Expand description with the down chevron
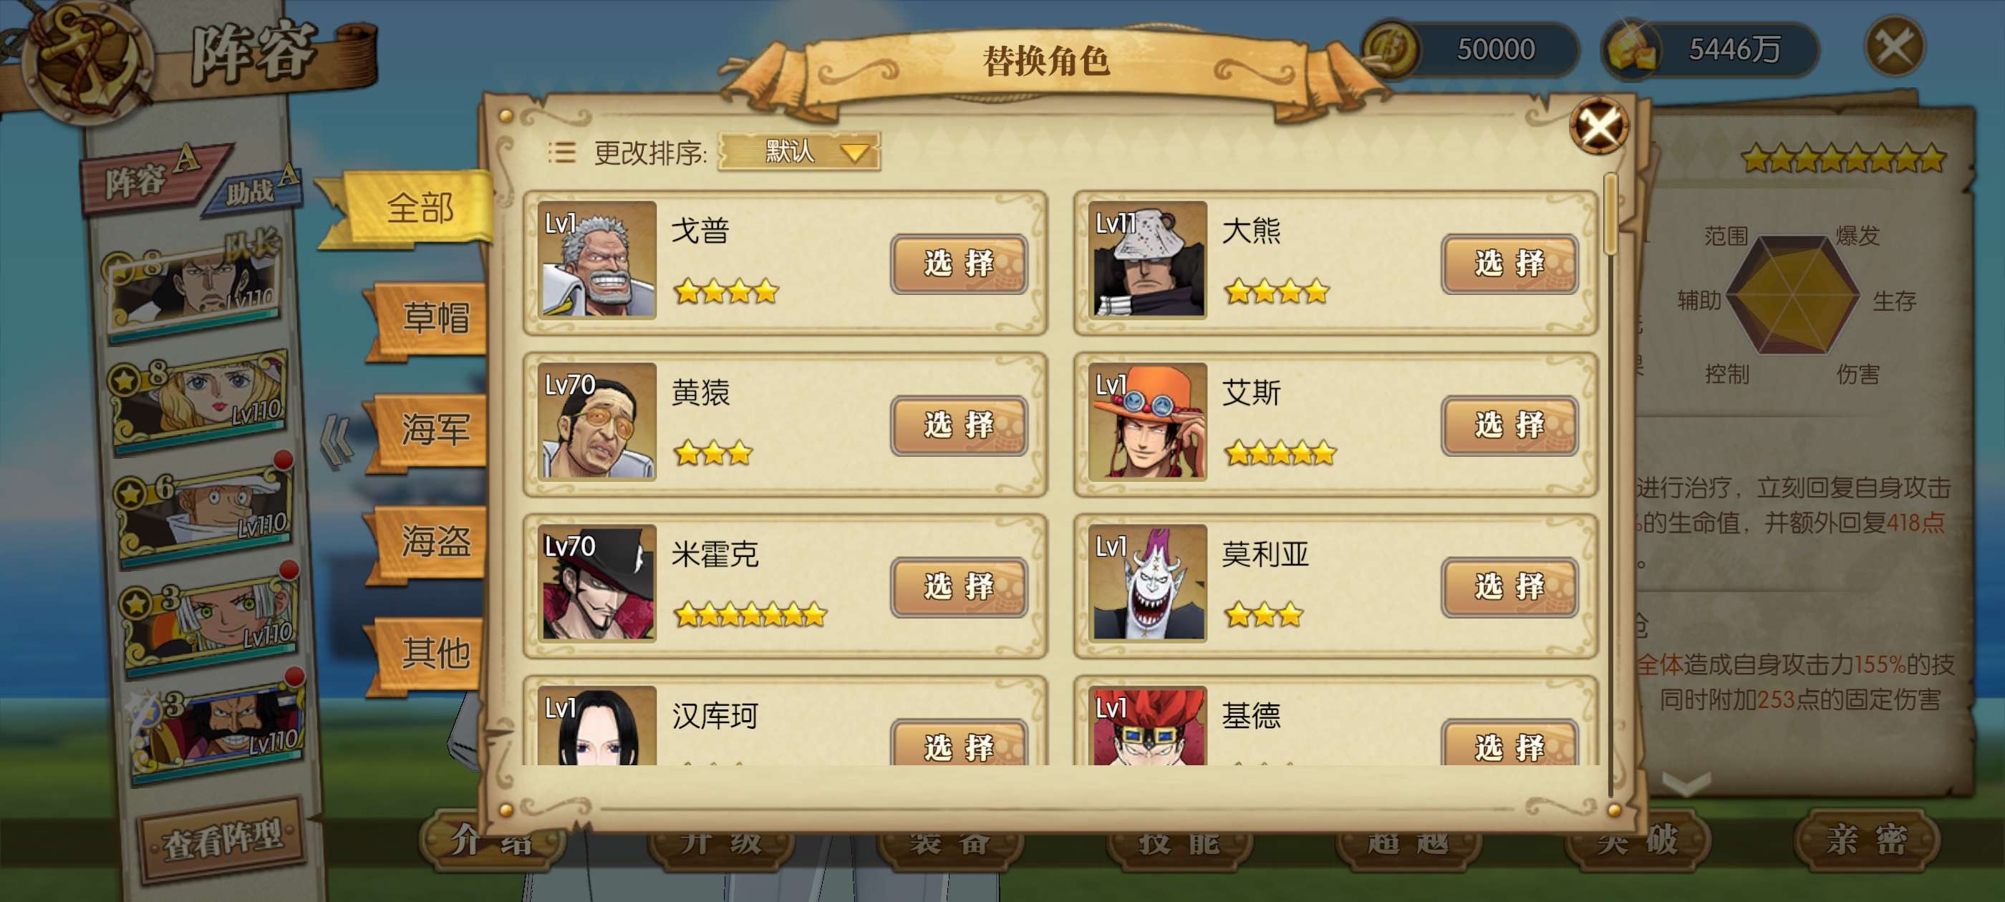 point(1685,783)
